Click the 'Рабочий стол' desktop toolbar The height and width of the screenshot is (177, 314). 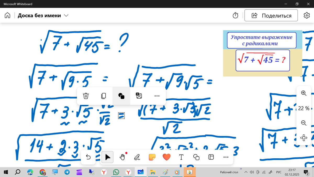[229, 172]
